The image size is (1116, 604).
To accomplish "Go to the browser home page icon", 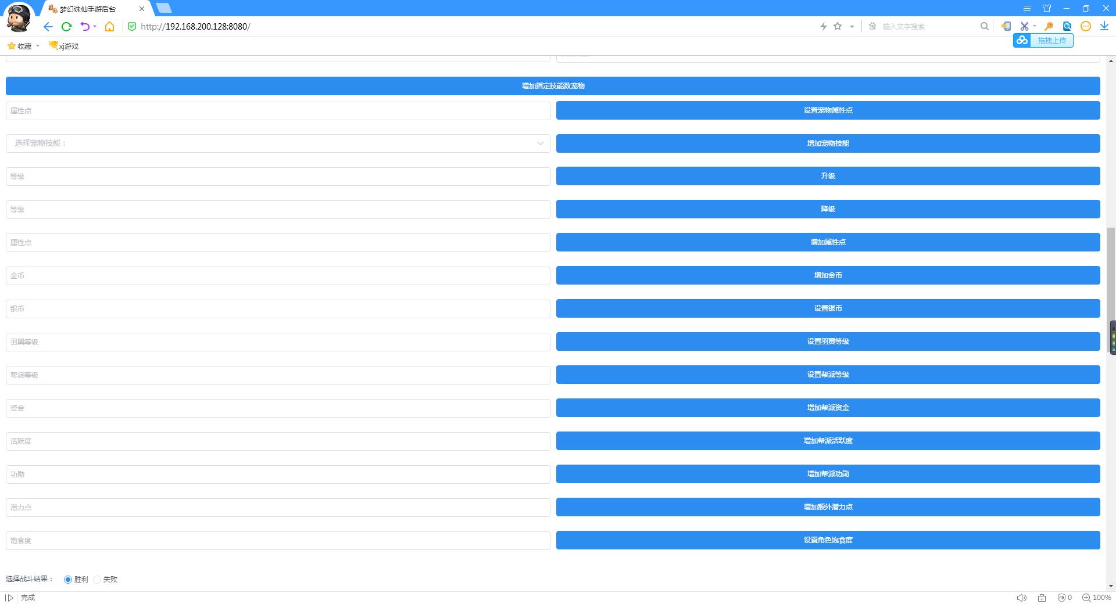I will click(x=109, y=27).
